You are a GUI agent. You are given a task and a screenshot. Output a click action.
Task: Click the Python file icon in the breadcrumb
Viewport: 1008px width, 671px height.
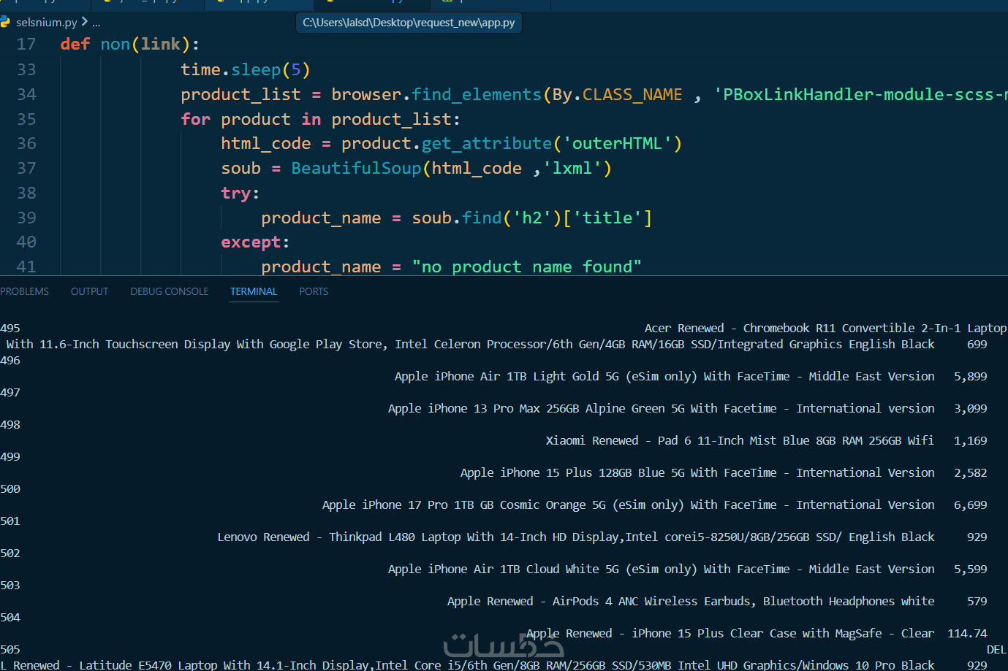point(5,23)
